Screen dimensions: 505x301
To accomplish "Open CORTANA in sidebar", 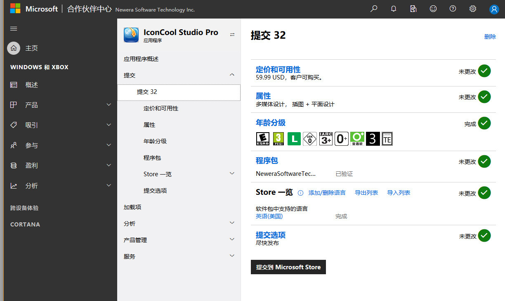I will pos(25,224).
